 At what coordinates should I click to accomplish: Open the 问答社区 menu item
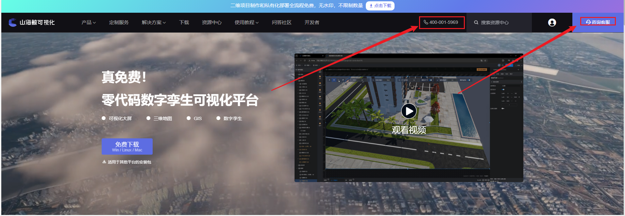tap(281, 23)
